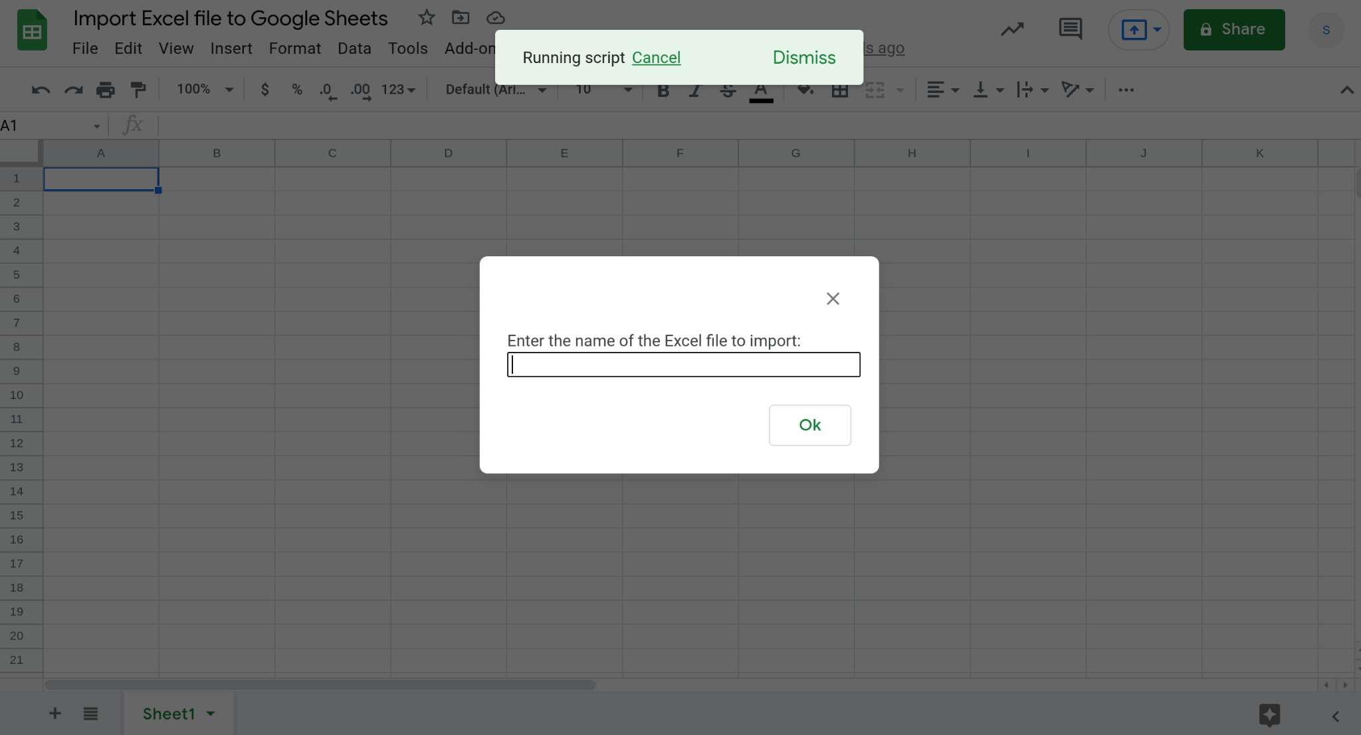
Task: Select all cells corner box
Action: coord(21,152)
